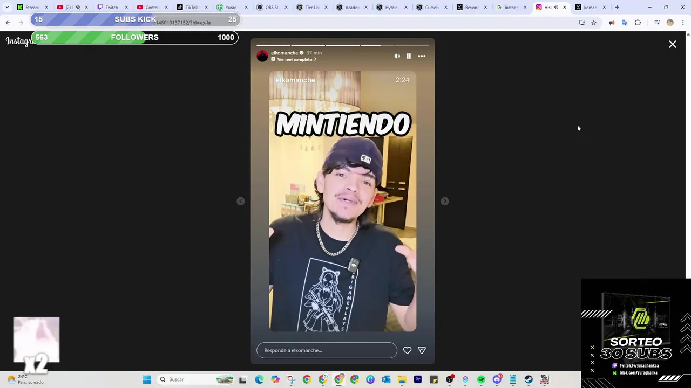Open Adobe Premiere Pro from the taskbar
This screenshot has width=691, height=388.
click(417, 379)
